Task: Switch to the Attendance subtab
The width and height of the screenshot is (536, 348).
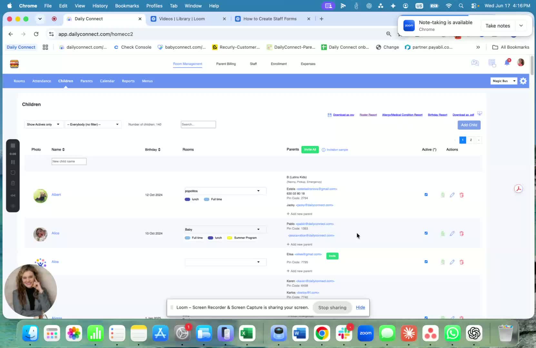Action: tap(42, 81)
